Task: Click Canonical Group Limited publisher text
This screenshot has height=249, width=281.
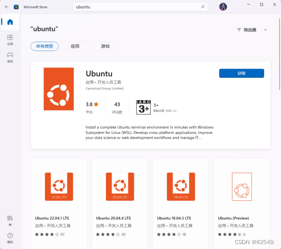Action: click(104, 88)
